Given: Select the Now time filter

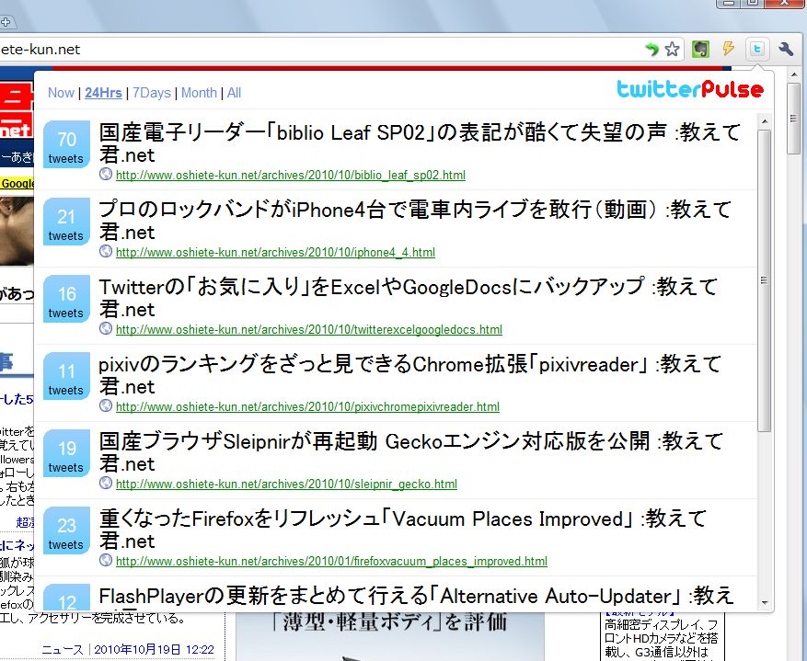Looking at the screenshot, I should point(61,93).
